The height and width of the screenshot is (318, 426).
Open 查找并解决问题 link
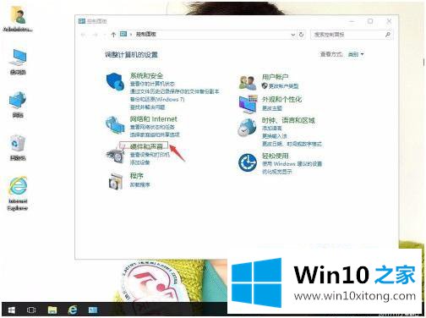pyautogui.click(x=147, y=107)
